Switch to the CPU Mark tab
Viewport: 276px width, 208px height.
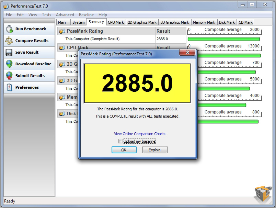coord(116,22)
